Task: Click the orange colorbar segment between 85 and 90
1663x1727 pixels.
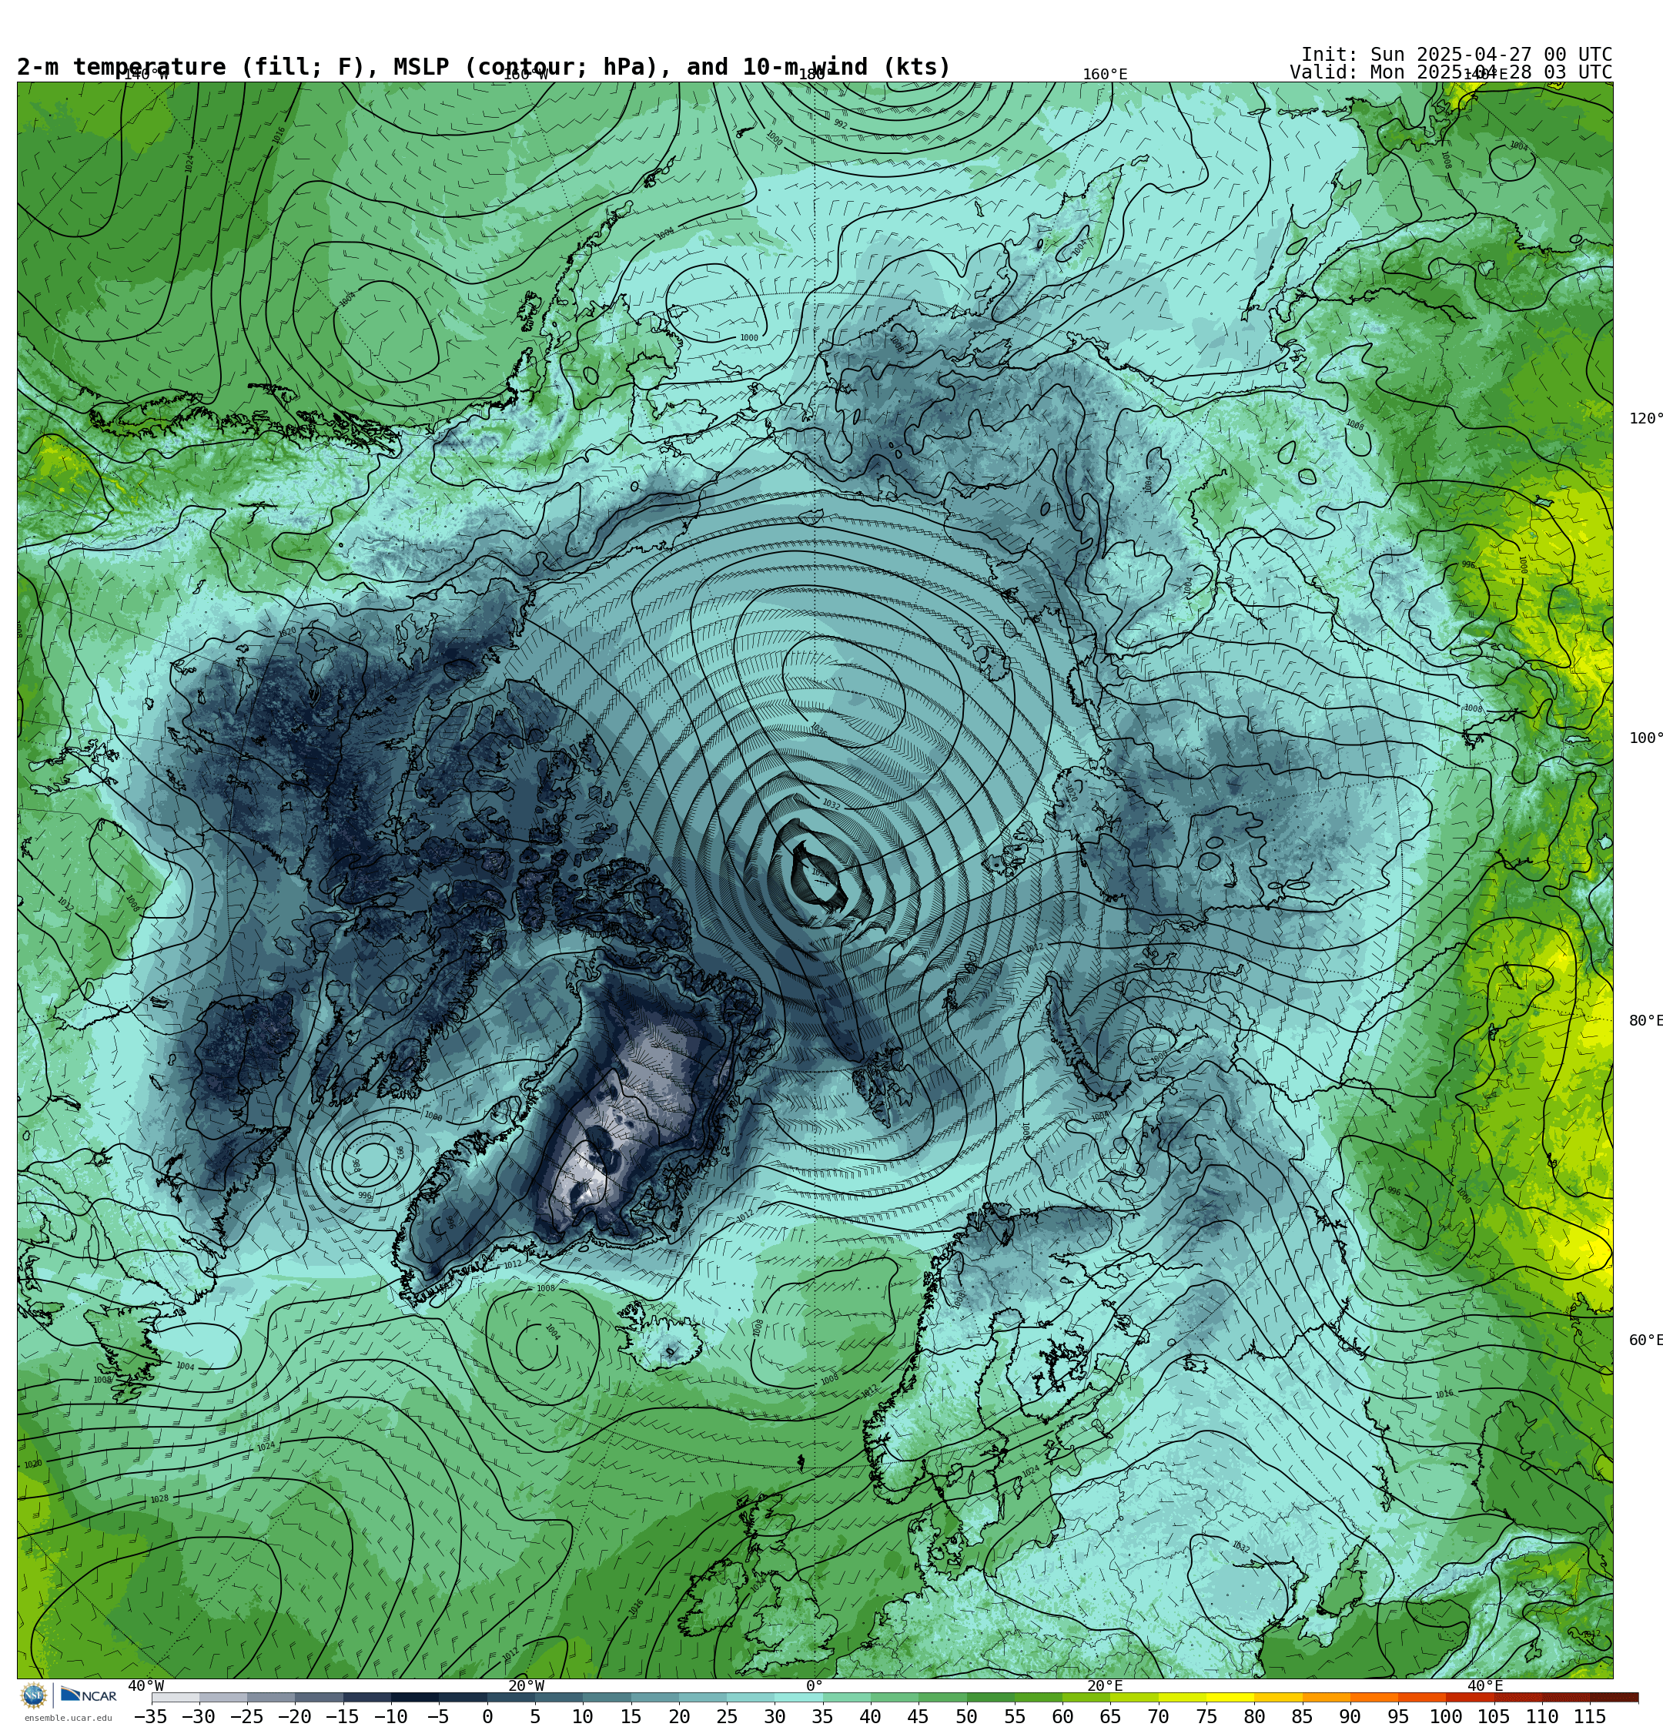Action: tap(1327, 1697)
